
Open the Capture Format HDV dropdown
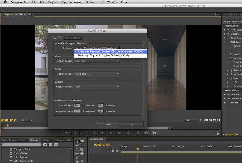[x=97, y=87]
